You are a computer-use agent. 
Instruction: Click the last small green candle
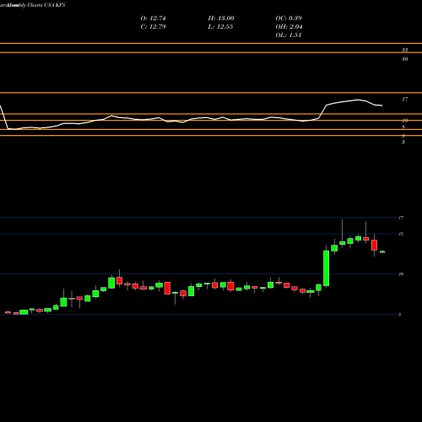click(382, 252)
